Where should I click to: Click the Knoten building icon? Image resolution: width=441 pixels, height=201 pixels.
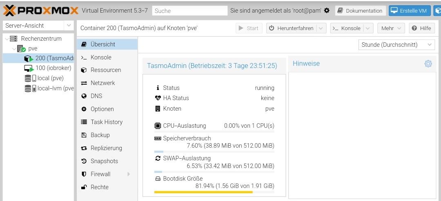pos(158,109)
